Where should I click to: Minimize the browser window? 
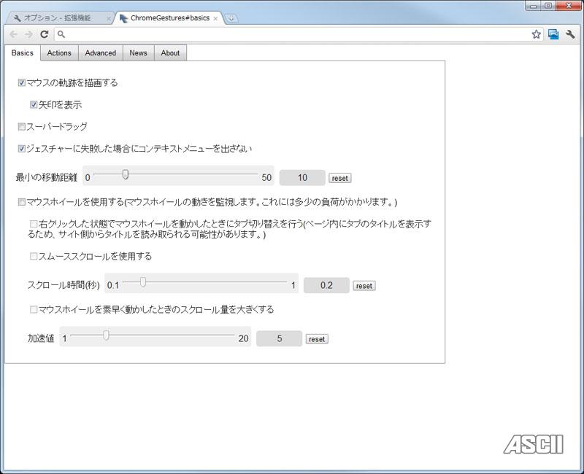point(534,5)
